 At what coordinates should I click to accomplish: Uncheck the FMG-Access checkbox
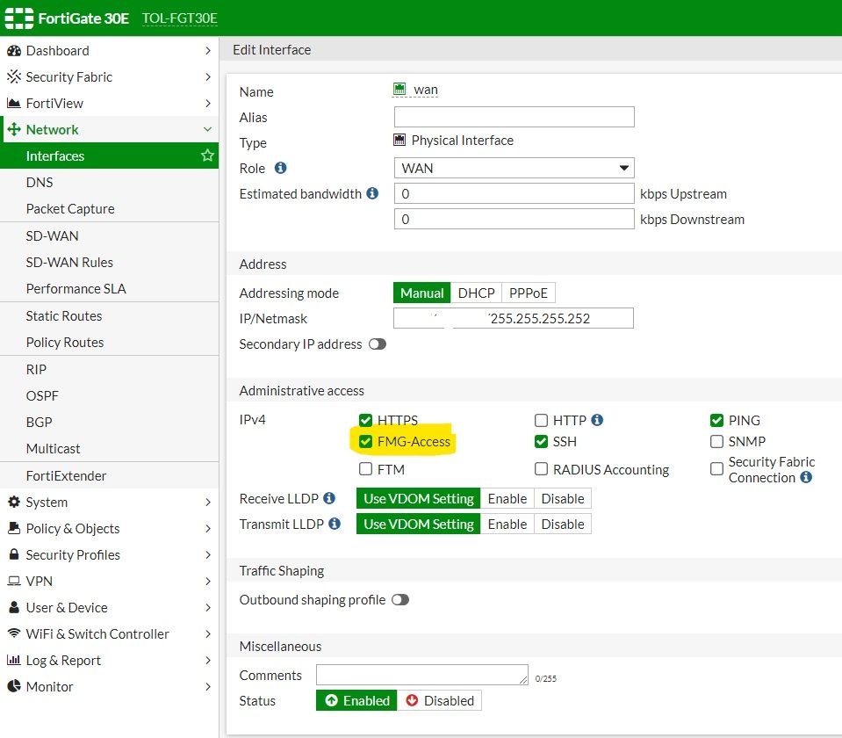[366, 442]
